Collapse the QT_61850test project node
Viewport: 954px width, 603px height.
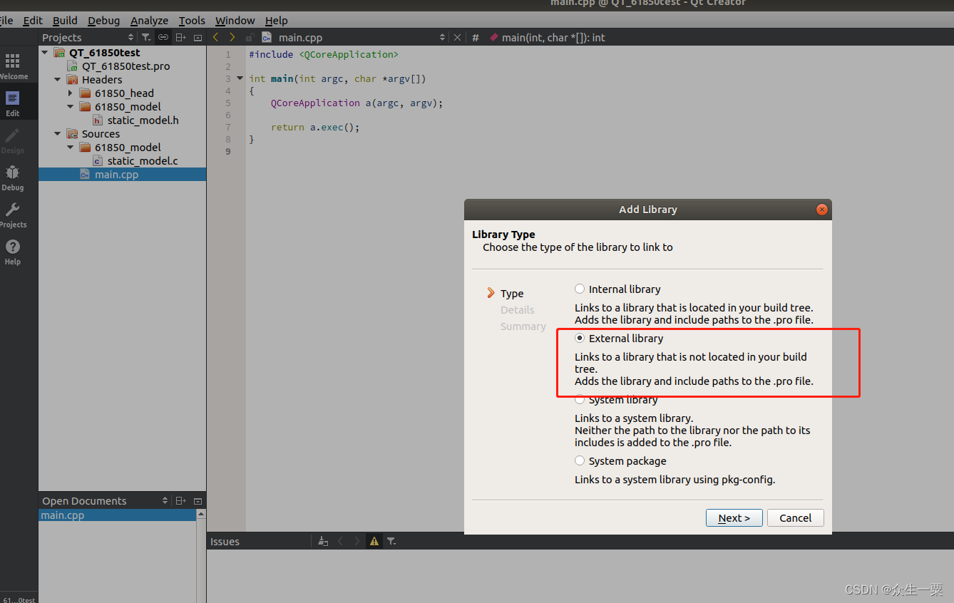pyautogui.click(x=45, y=52)
